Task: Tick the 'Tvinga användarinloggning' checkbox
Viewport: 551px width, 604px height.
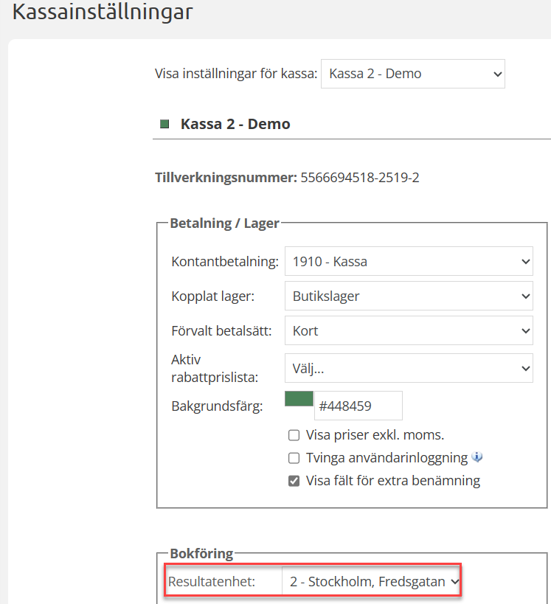Action: (x=294, y=458)
